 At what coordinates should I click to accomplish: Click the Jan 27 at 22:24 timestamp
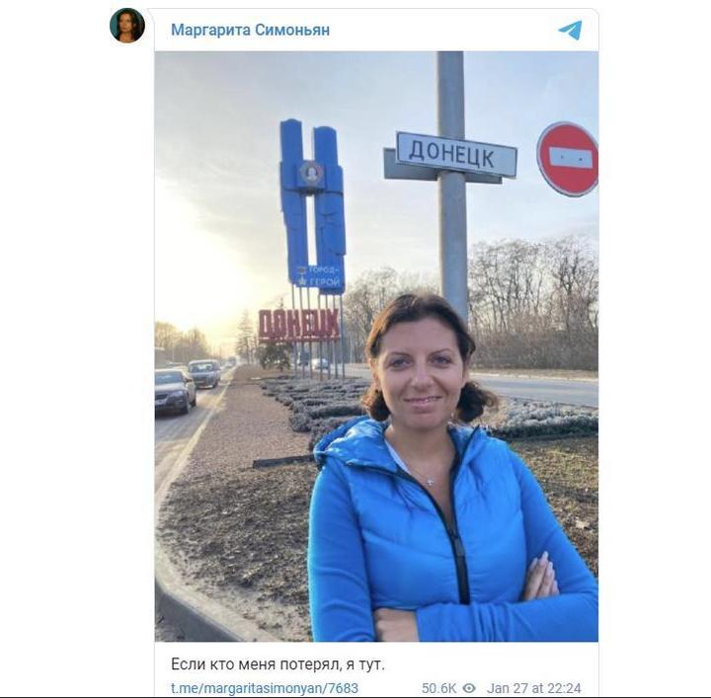533,688
